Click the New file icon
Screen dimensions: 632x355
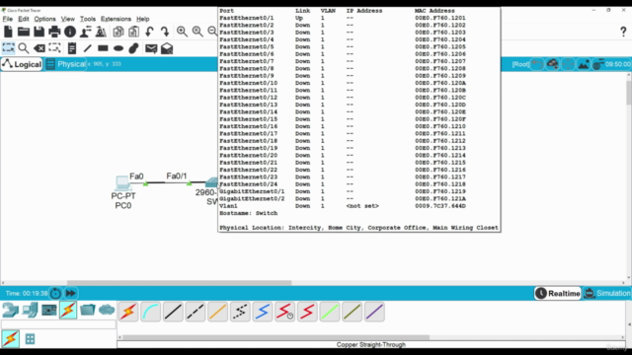(8, 32)
